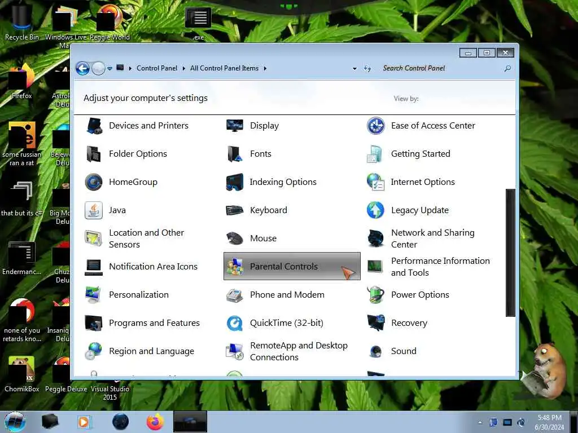Open the Notification Area Icons icon
The height and width of the screenshot is (433, 578).
[x=94, y=267]
